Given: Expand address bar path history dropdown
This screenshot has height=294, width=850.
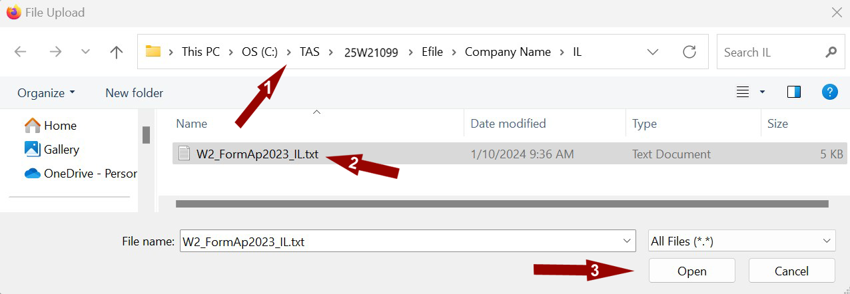Looking at the screenshot, I should coord(653,52).
